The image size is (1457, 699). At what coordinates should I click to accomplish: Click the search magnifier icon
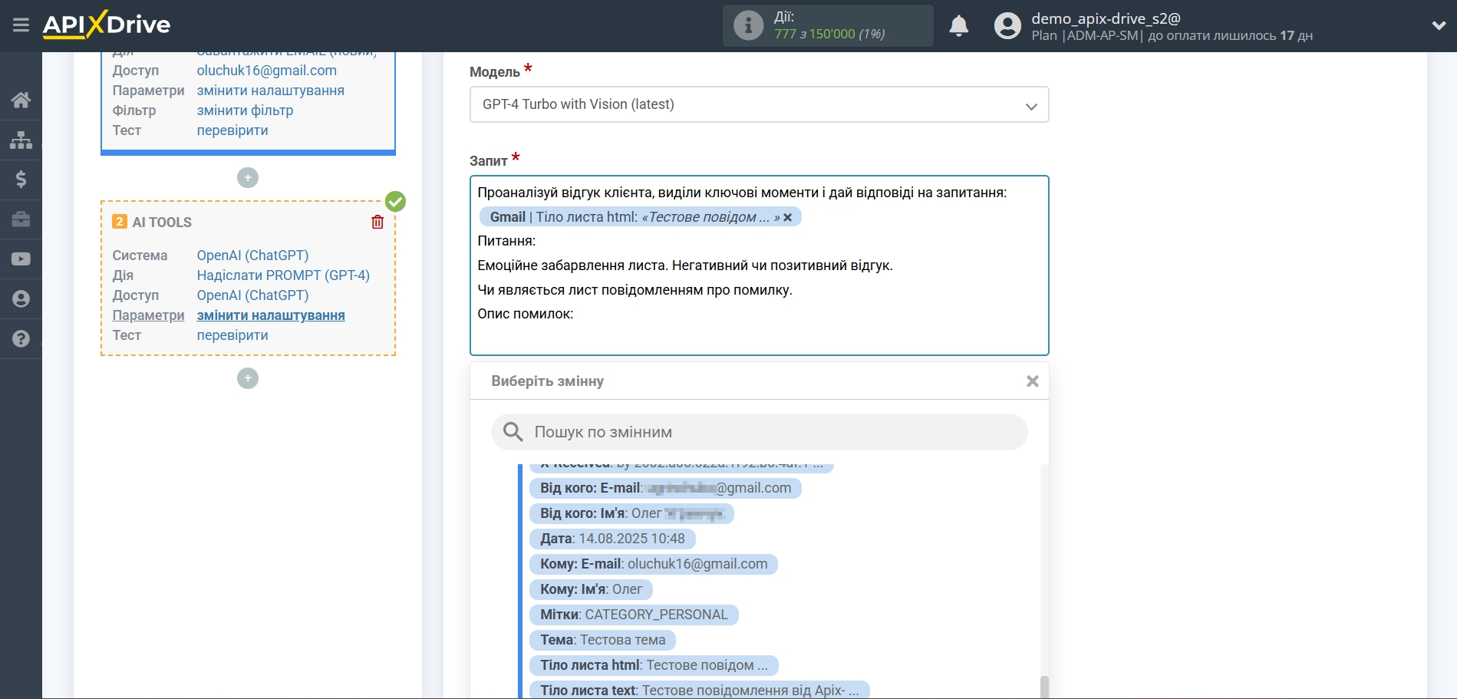513,432
